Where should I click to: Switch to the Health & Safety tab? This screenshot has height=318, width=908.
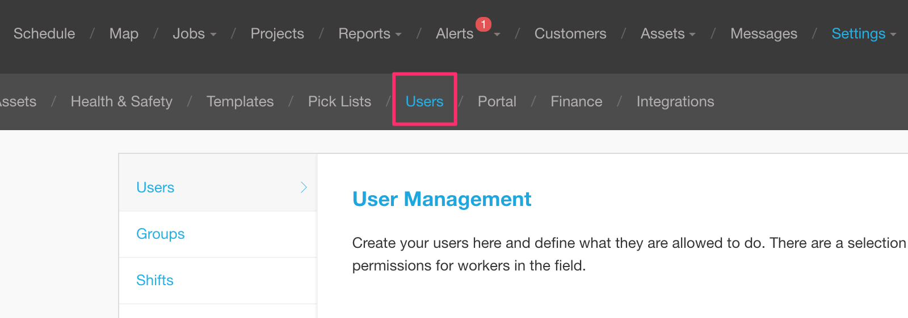(x=121, y=102)
